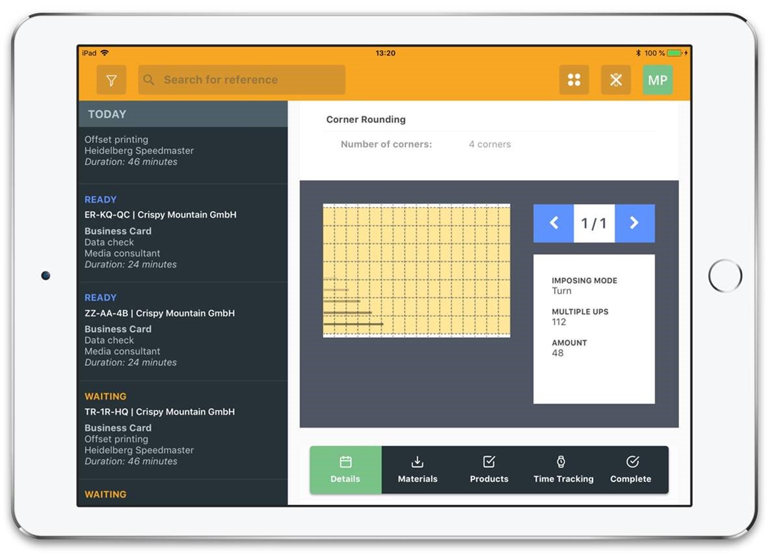This screenshot has height=553, width=774.
Task: Switch to the Details tab
Action: [345, 470]
